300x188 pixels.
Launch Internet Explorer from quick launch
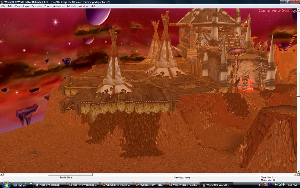(x=25, y=185)
